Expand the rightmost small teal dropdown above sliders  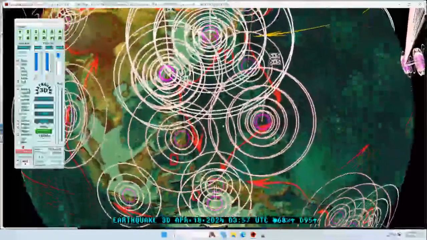click(60, 48)
